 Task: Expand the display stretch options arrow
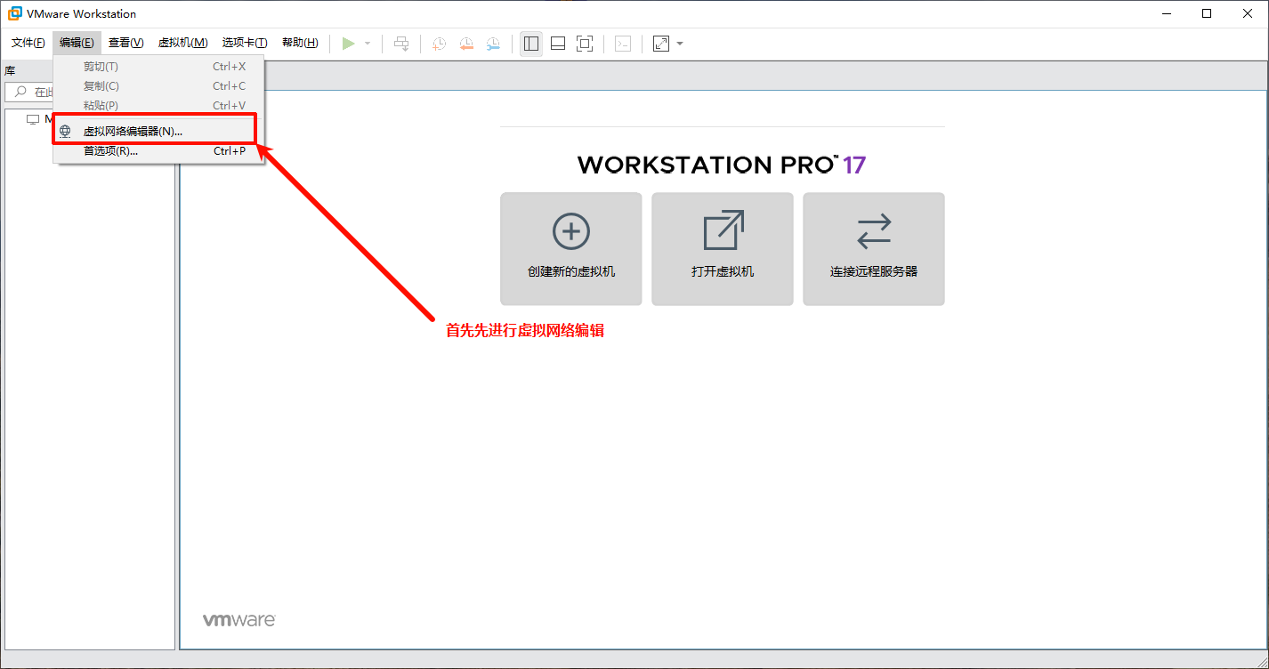(680, 44)
